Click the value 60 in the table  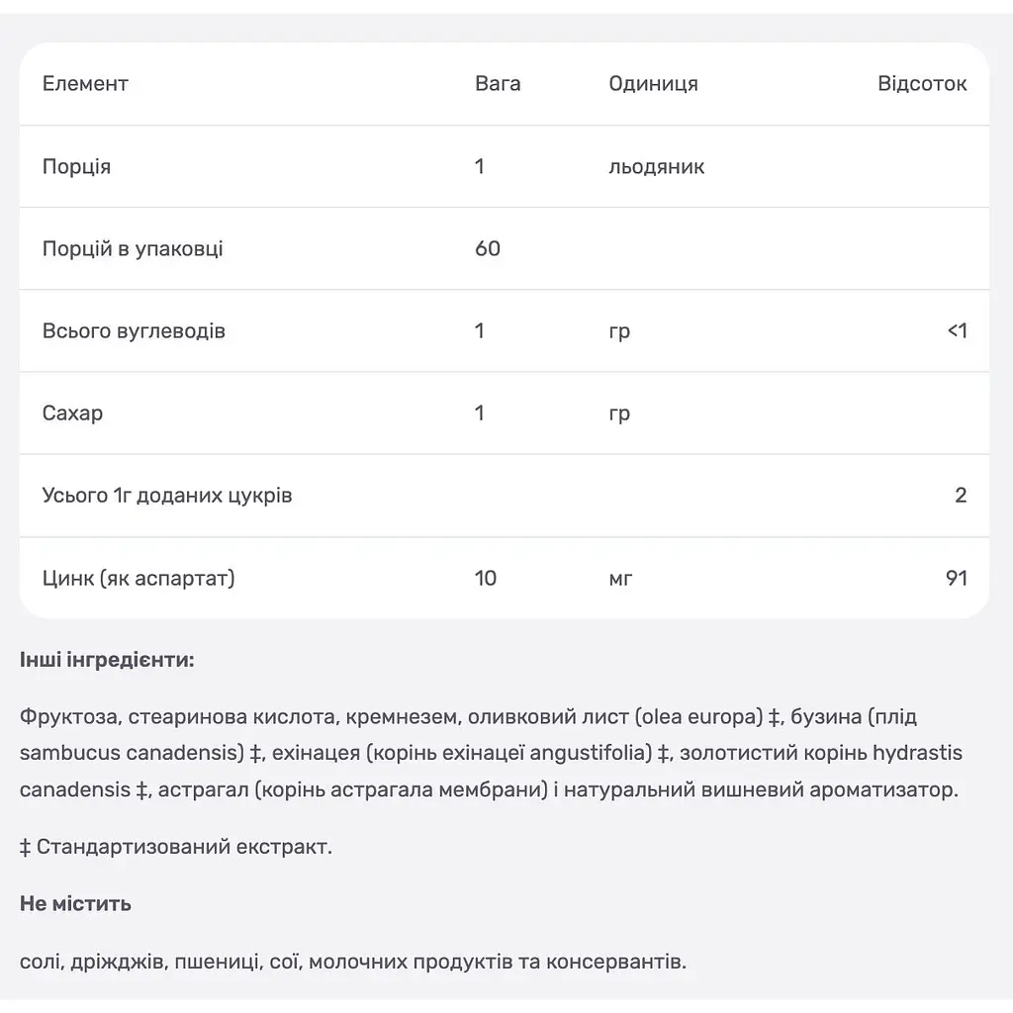(488, 248)
